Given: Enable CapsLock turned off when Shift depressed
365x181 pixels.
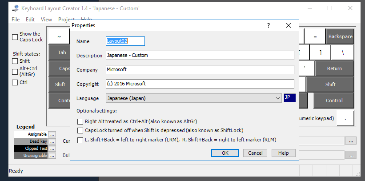Looking at the screenshot, I should [x=80, y=130].
